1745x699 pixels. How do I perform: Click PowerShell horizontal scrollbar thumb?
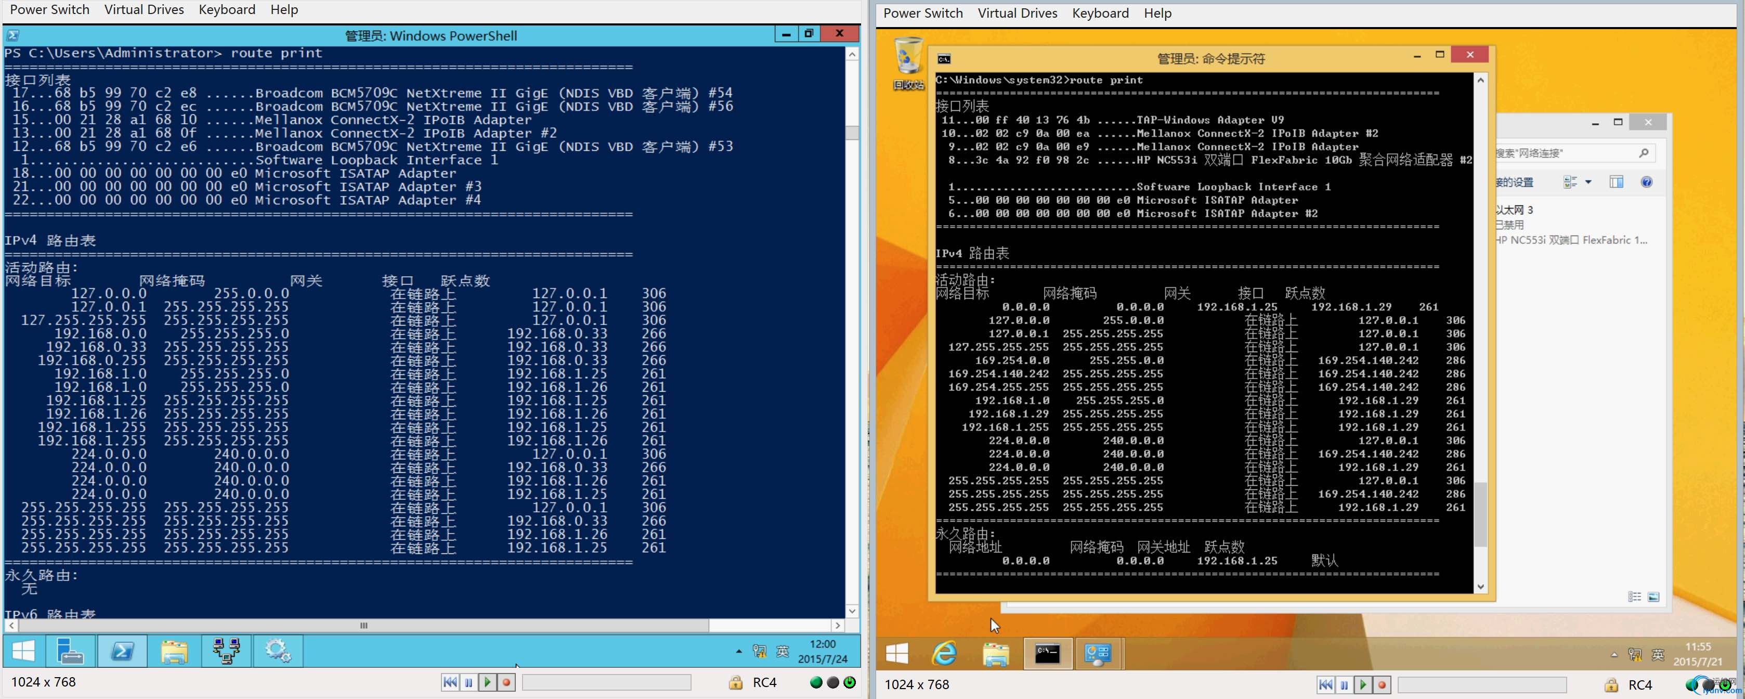pos(364,626)
